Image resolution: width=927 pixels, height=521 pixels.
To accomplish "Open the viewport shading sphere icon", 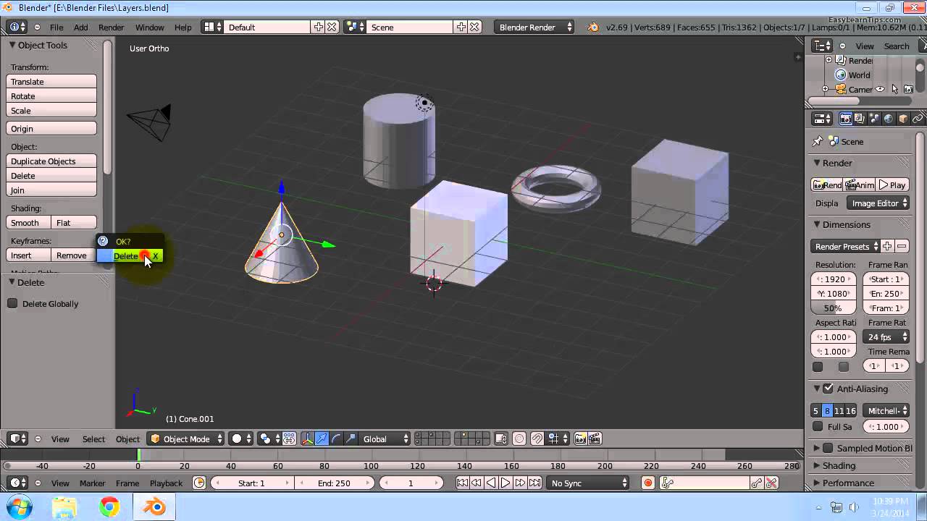I will 241,439.
